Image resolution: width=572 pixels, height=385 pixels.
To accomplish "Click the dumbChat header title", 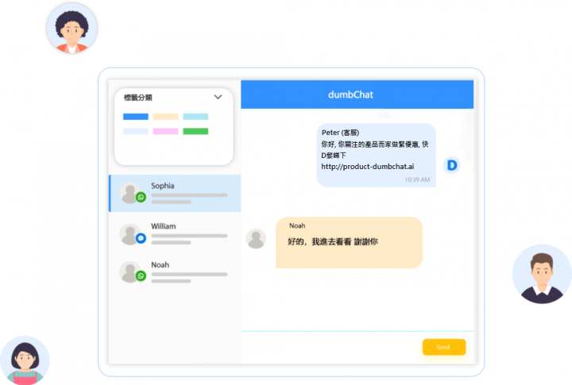I will (x=350, y=94).
